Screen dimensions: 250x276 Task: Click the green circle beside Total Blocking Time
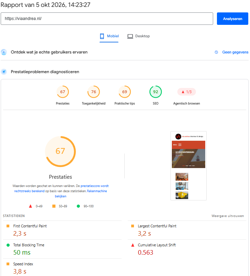click(x=8, y=245)
